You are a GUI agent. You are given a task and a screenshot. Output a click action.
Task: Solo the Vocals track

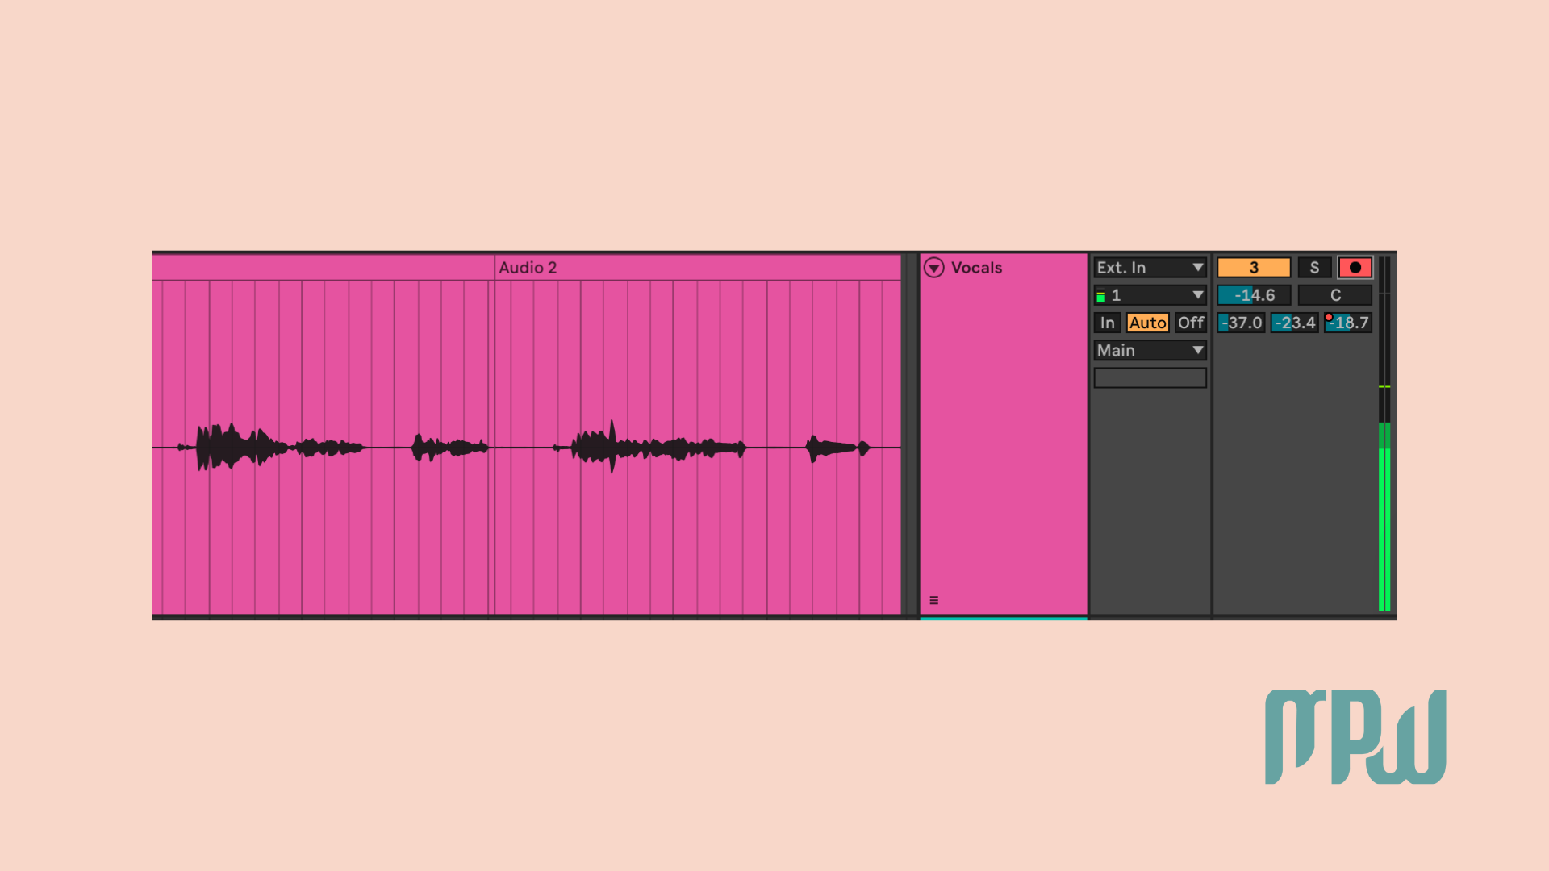tap(1315, 267)
